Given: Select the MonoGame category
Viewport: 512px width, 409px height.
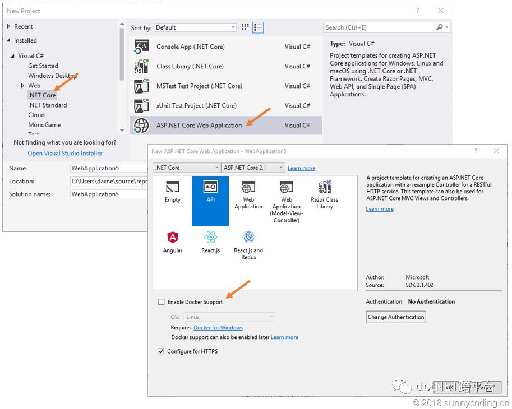Looking at the screenshot, I should point(44,124).
